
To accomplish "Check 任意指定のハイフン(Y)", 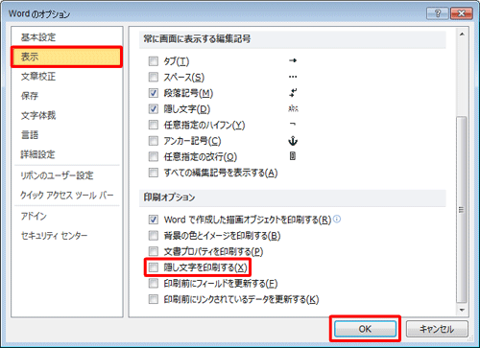I will coord(154,125).
